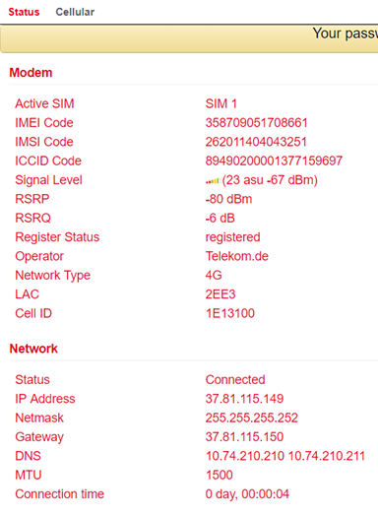Click the RSRP value -80 dBm
Viewport: 378px width, 516px height.
point(228,199)
